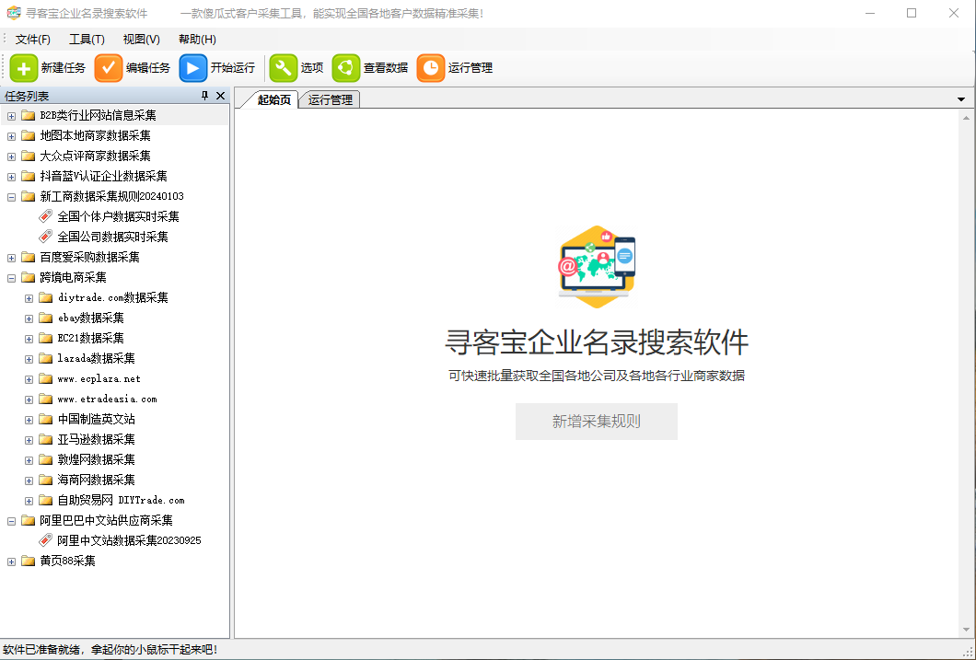Click the orange 编辑任务 checkmark icon
Viewport: 976px width, 660px height.
click(x=109, y=68)
